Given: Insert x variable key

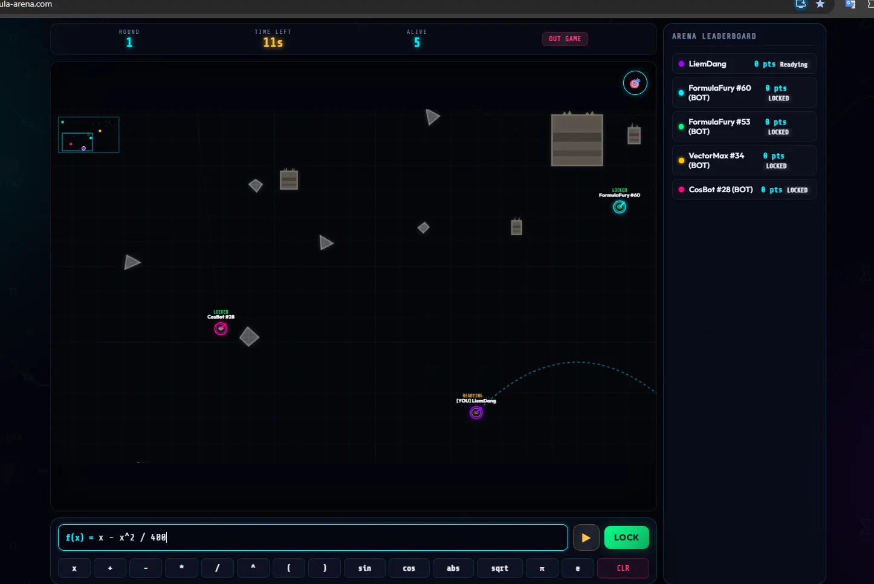Looking at the screenshot, I should pos(74,568).
